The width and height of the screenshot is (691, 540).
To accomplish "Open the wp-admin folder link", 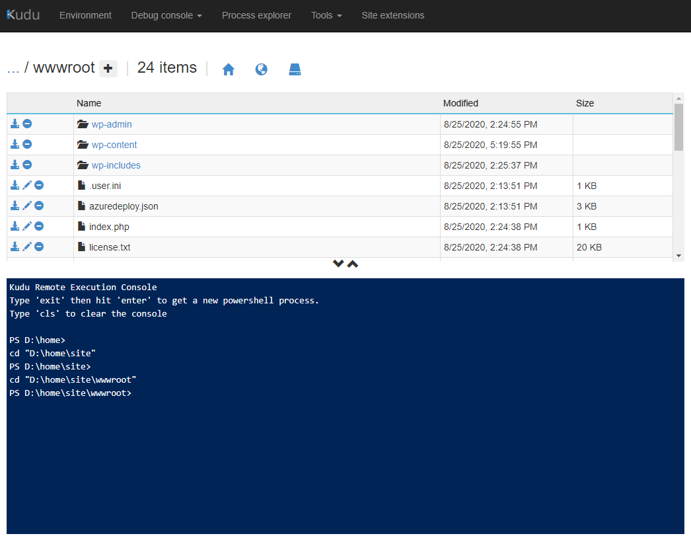I will (112, 124).
